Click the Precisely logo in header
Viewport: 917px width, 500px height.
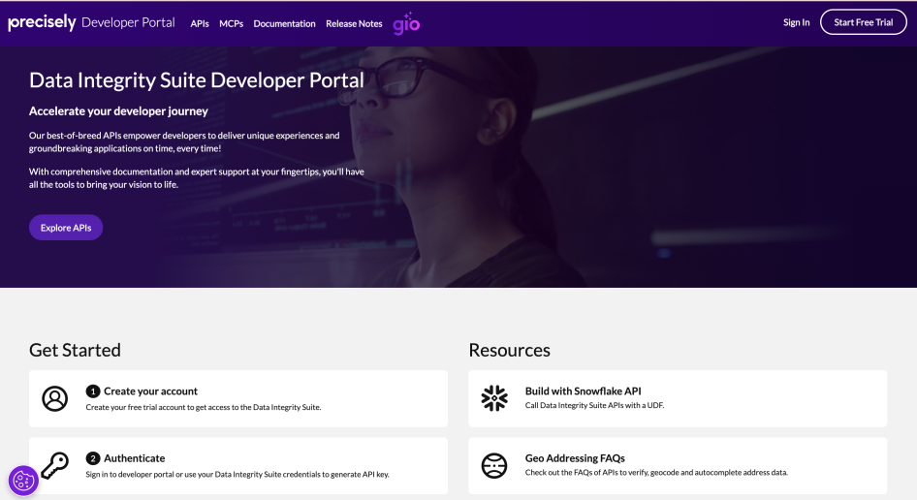[42, 22]
